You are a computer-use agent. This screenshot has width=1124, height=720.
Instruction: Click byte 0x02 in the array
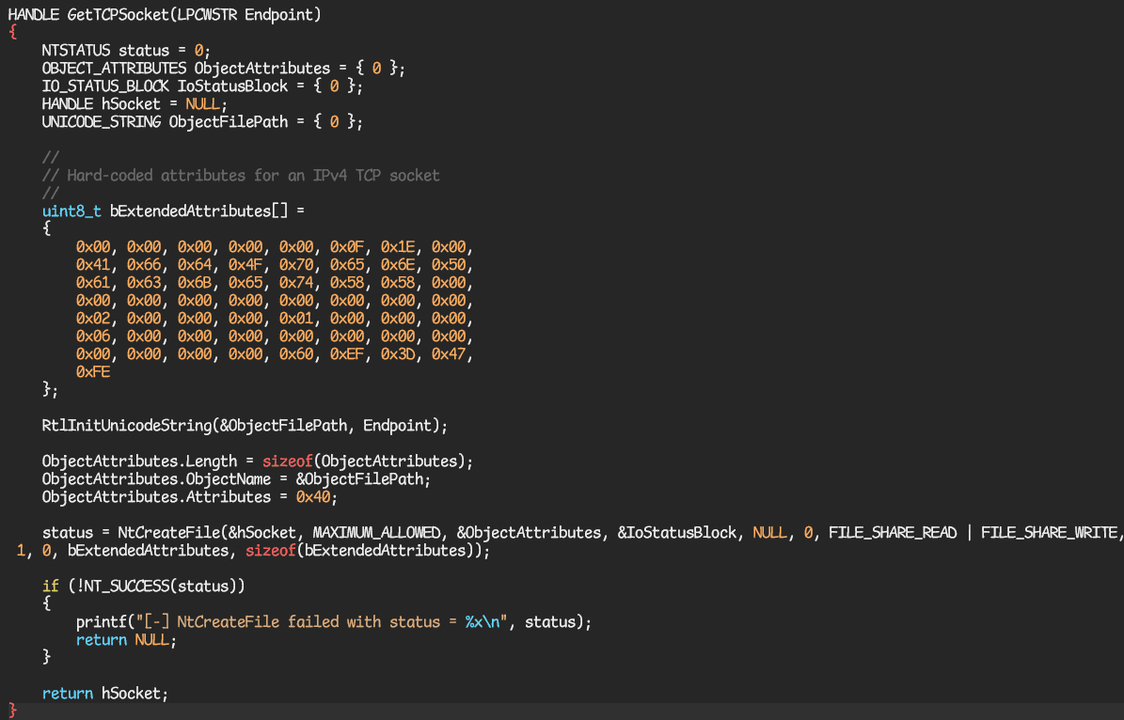(93, 319)
